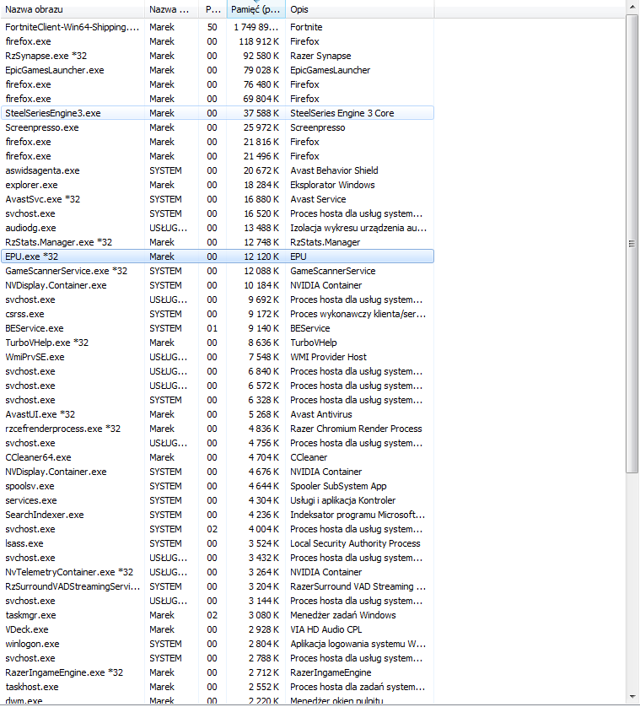
Task: Select svchost.exe with 3 432 K memory
Action: pyautogui.click(x=218, y=558)
